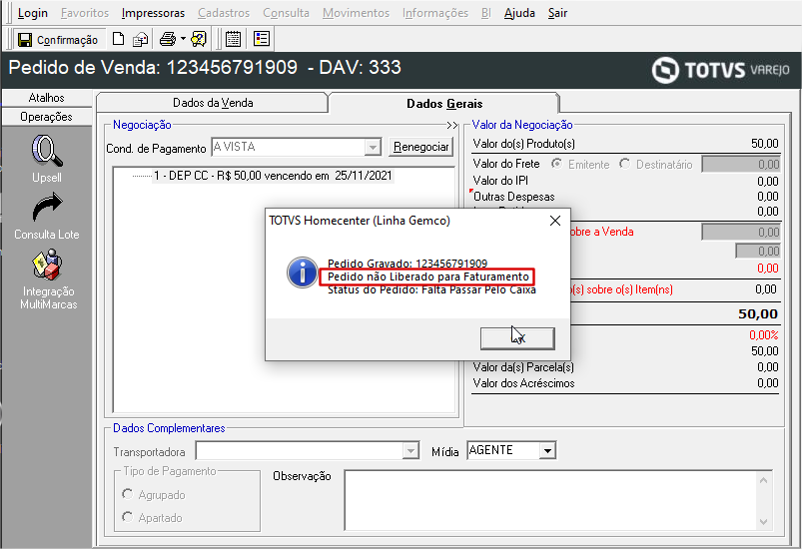Click the Valor dos Acréscimos label
802x549 pixels.
coord(523,383)
